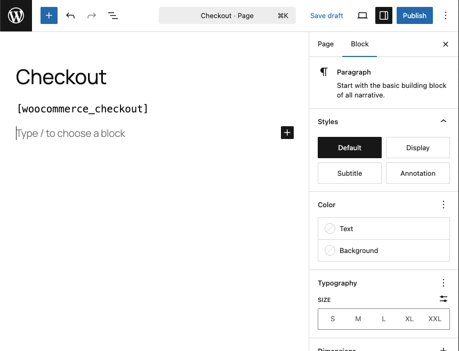Click the black add block button
Image resolution: width=459 pixels, height=351 pixels.
[287, 133]
